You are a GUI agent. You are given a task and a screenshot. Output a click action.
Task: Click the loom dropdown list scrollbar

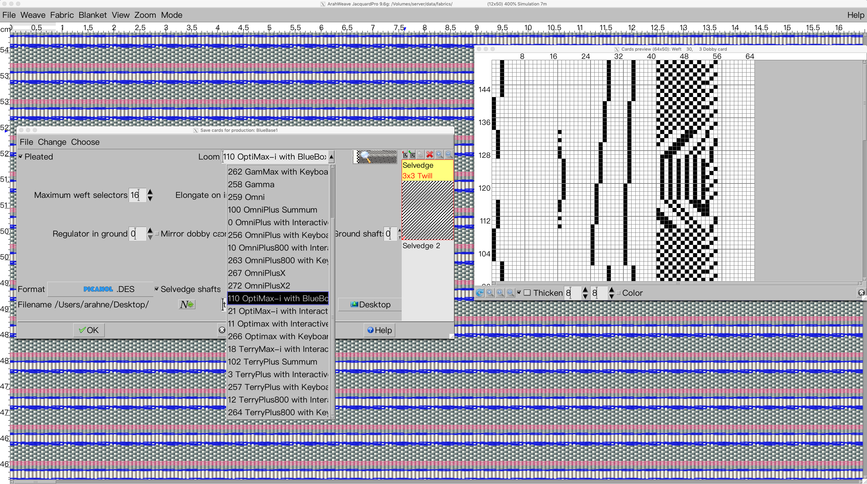coord(332,292)
